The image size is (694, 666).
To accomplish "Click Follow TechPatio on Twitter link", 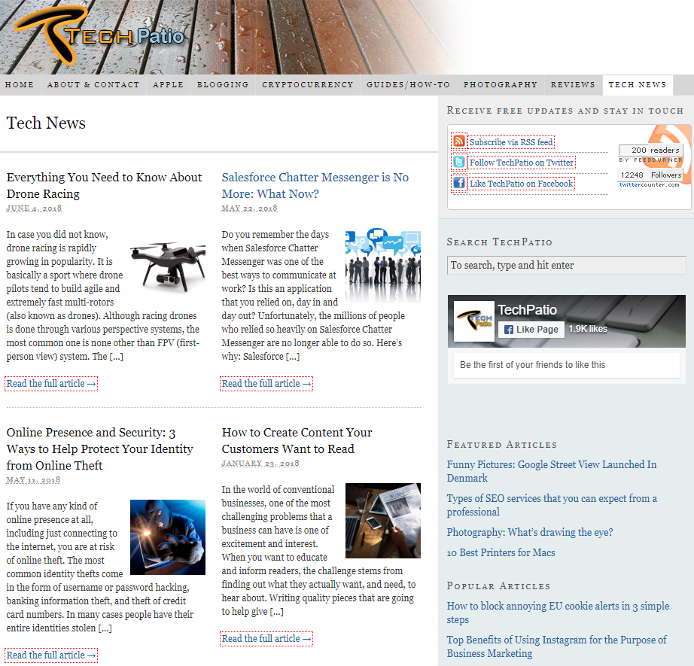I will 522,163.
